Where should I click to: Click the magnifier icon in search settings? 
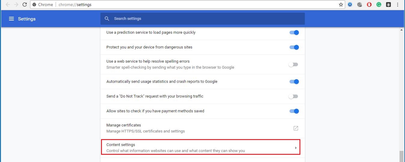pos(107,19)
